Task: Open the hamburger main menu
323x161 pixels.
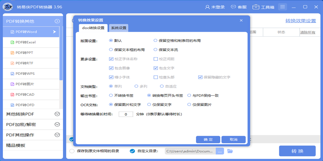Action: point(282,7)
